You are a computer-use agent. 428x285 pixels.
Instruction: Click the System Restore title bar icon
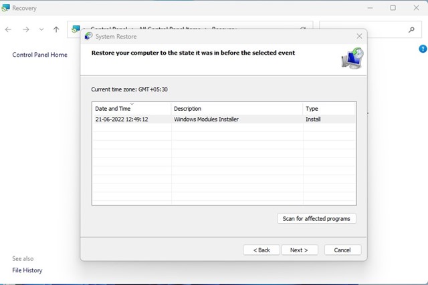[88, 36]
